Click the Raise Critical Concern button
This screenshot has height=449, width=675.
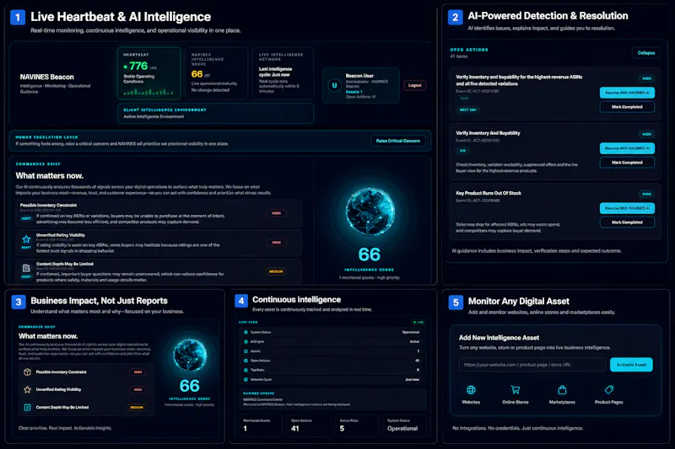pyautogui.click(x=397, y=141)
